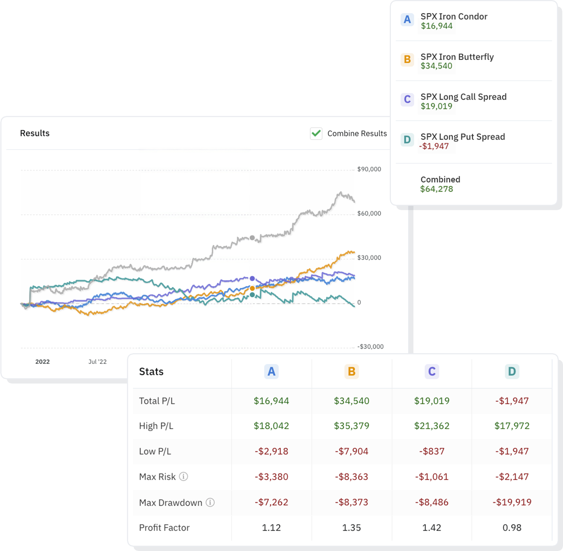
Task: Open the Max Risk info tooltip icon
Action: [183, 477]
